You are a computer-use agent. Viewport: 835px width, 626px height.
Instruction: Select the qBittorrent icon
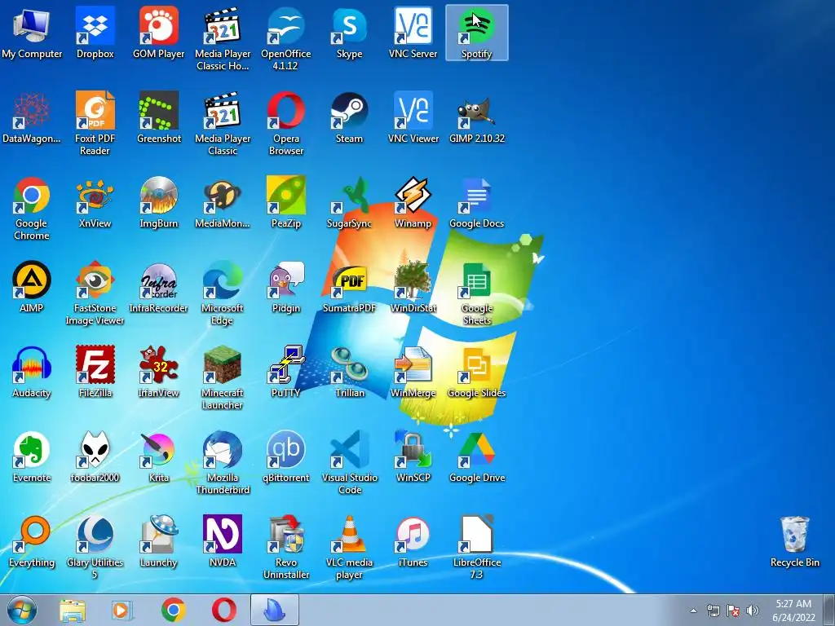point(286,456)
